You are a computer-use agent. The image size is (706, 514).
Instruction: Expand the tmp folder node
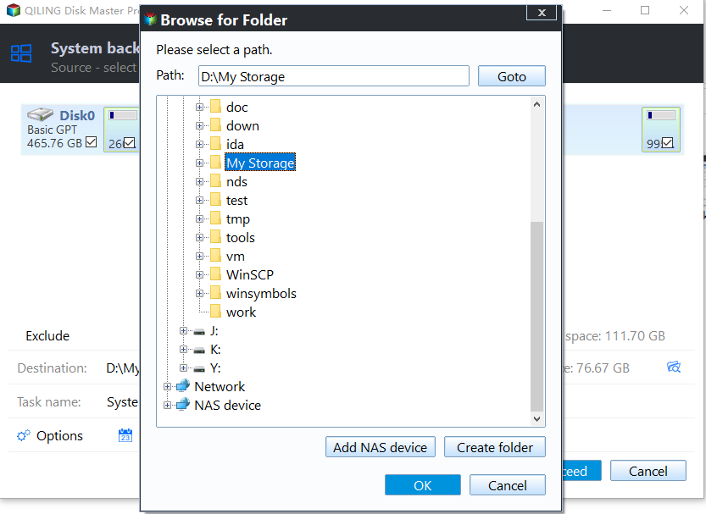(x=199, y=219)
